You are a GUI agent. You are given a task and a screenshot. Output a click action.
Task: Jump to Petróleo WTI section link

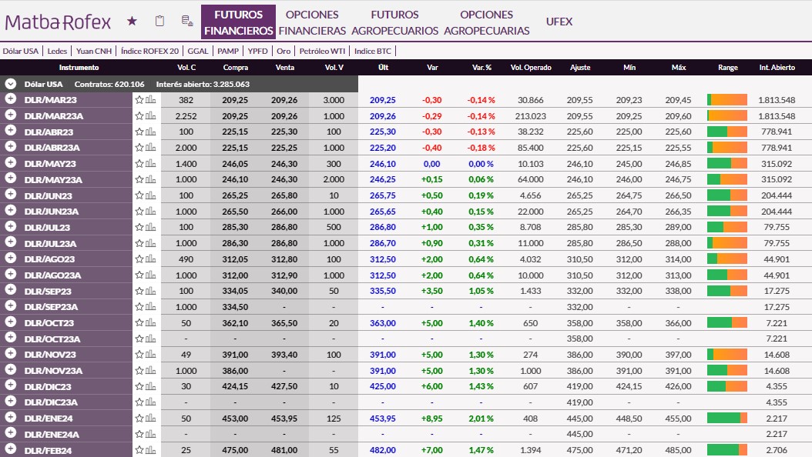point(323,51)
